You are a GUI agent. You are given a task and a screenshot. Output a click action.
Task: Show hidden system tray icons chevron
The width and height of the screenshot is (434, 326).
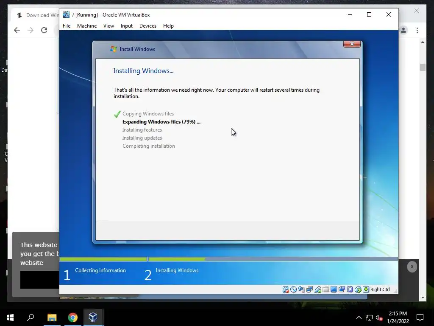359,318
